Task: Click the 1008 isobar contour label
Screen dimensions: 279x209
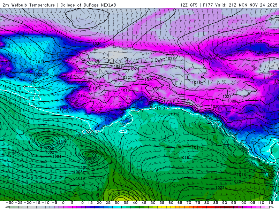Action: [x=78, y=172]
